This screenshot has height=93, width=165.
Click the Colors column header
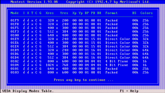coord(147,13)
